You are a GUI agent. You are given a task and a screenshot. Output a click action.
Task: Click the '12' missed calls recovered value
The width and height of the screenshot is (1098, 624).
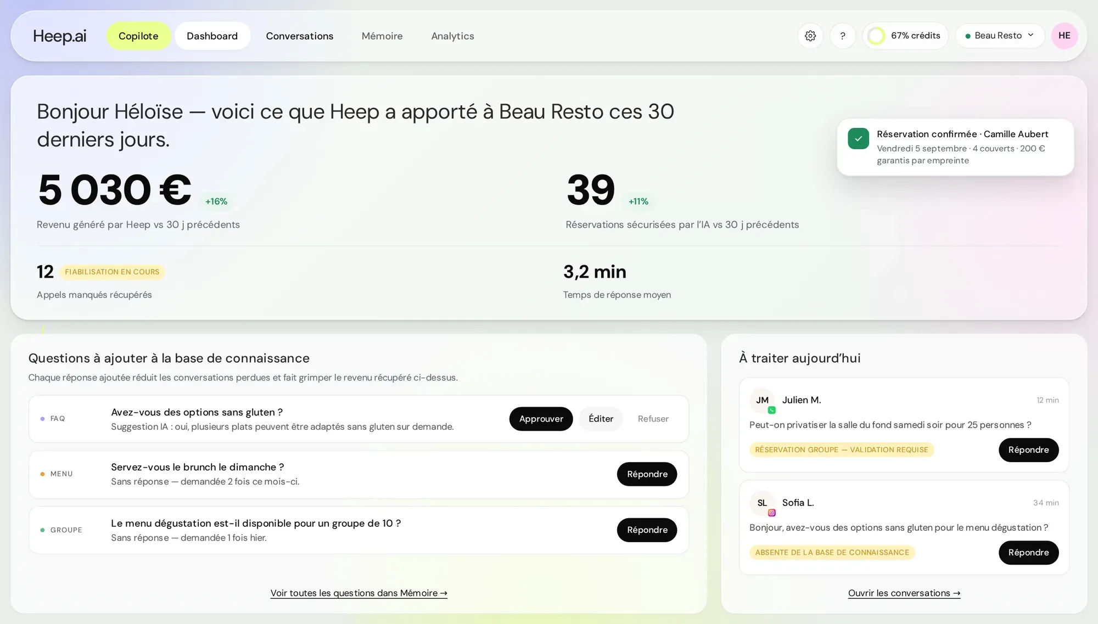45,272
